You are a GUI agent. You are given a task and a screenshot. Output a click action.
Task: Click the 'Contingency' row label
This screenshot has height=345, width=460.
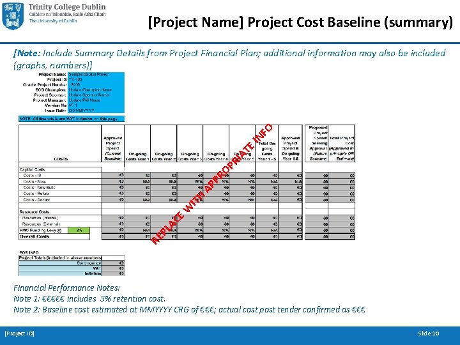(x=89, y=263)
